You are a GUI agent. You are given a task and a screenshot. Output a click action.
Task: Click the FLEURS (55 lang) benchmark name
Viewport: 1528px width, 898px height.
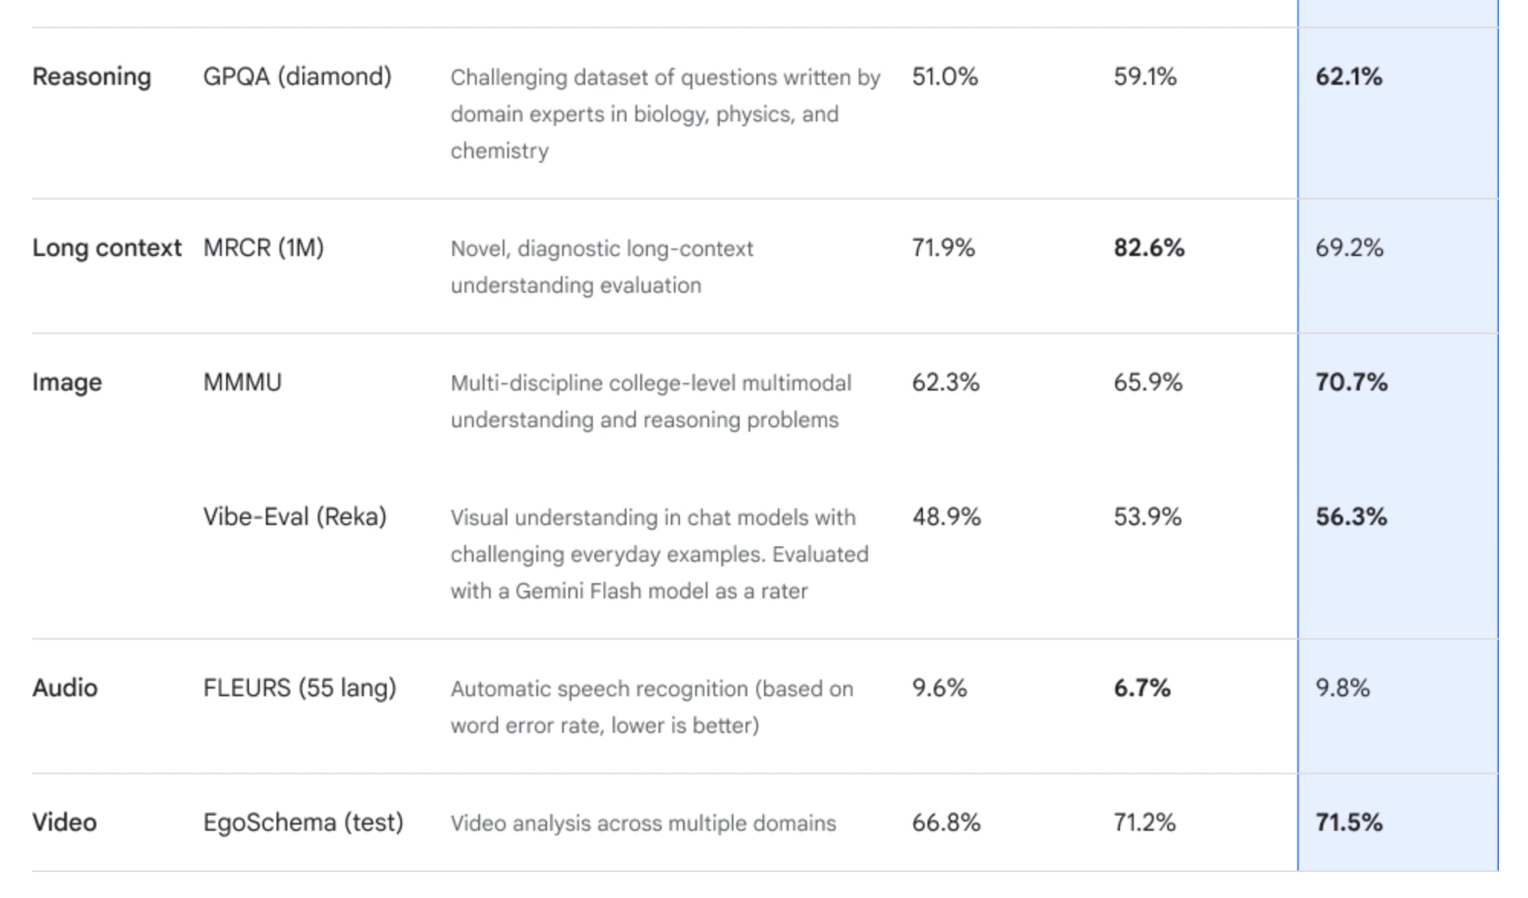pos(299,688)
